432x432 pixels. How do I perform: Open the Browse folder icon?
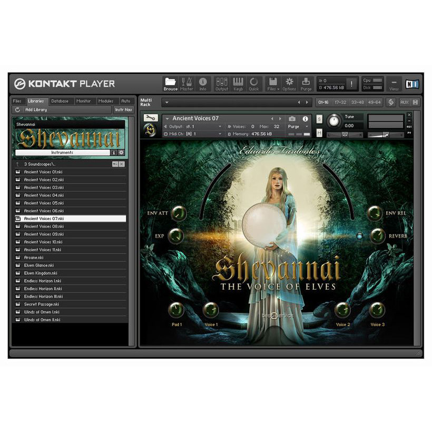(170, 84)
